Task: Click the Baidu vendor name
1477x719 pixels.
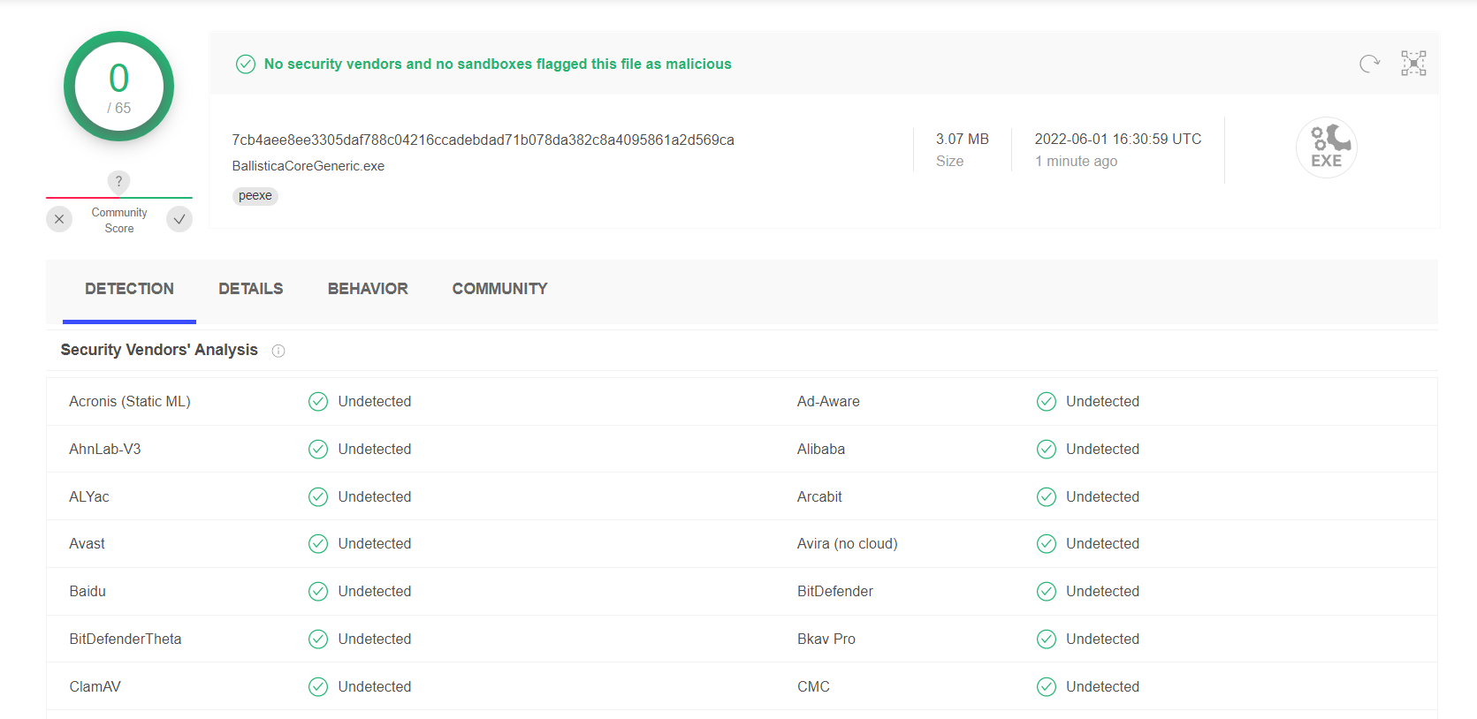Action: 88,592
